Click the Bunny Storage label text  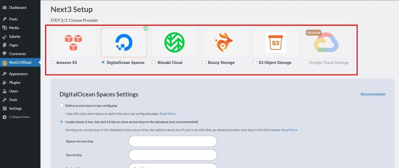(x=221, y=63)
